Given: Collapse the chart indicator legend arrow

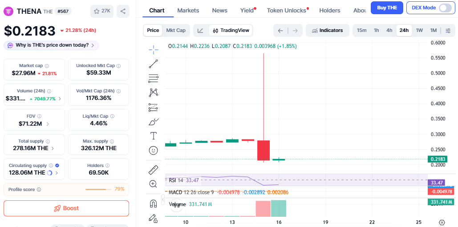Looking at the screenshot, I should click(x=163, y=200).
